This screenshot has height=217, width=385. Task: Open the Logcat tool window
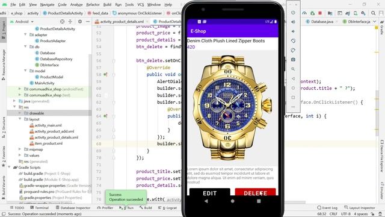pyautogui.click(x=168, y=208)
